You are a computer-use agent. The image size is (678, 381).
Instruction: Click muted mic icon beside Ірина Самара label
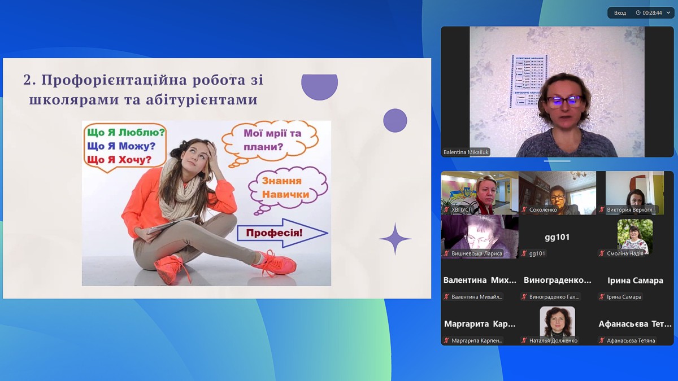(x=602, y=297)
